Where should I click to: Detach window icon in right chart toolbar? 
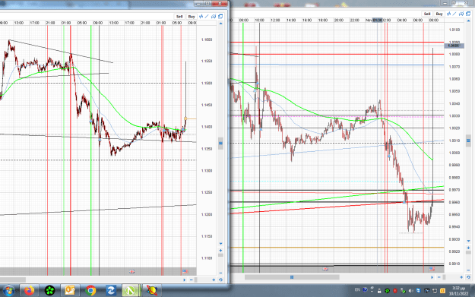coord(468,14)
